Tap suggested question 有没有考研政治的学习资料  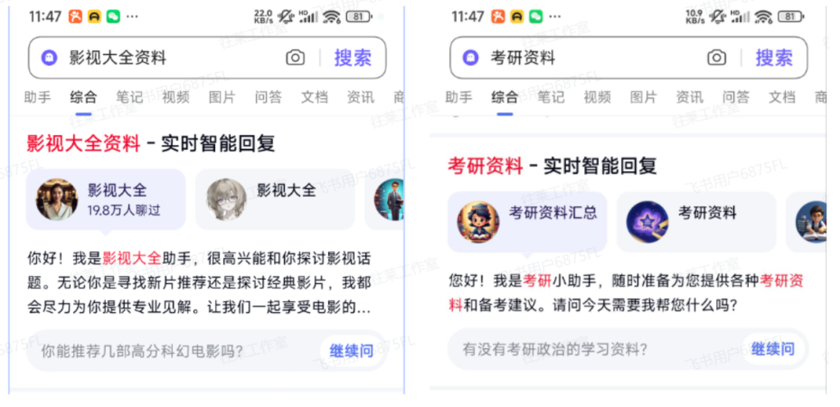pos(555,350)
